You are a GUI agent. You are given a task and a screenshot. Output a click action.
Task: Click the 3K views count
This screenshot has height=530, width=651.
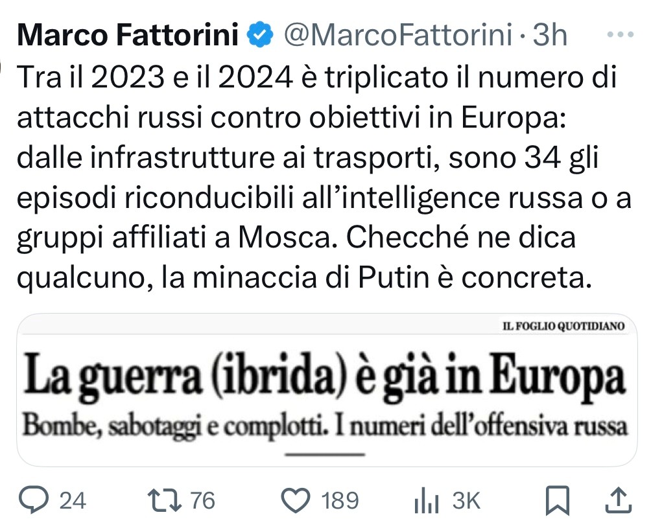(x=466, y=501)
